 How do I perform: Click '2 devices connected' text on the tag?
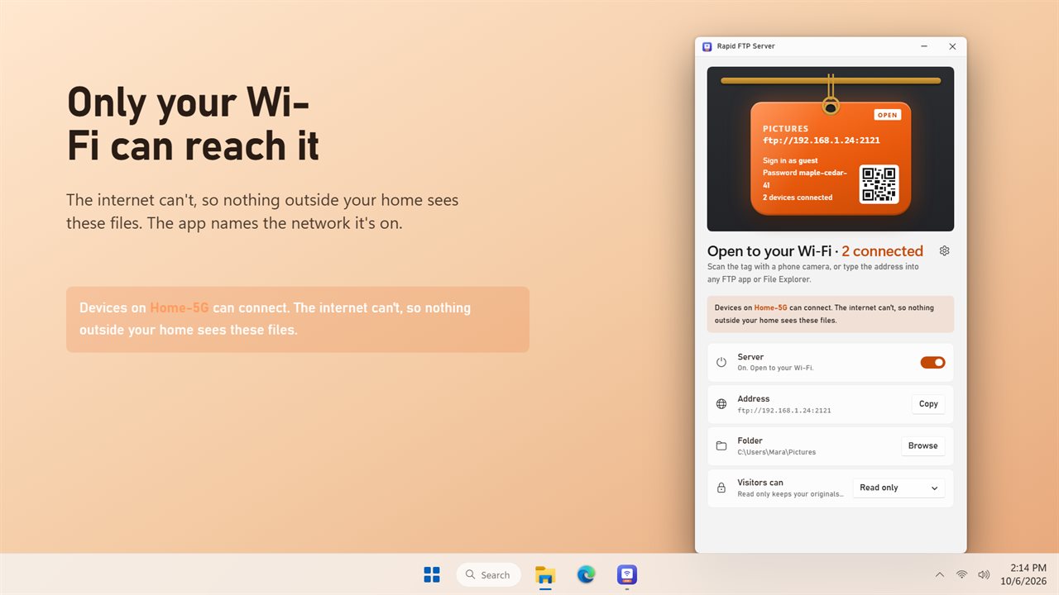pos(798,198)
